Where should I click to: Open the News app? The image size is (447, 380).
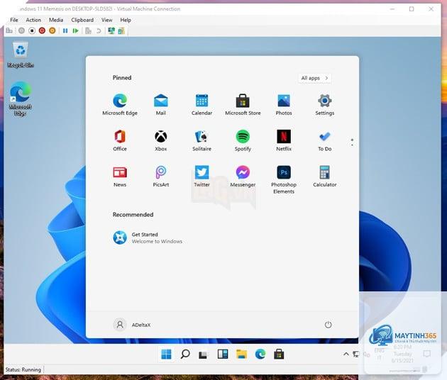click(120, 177)
